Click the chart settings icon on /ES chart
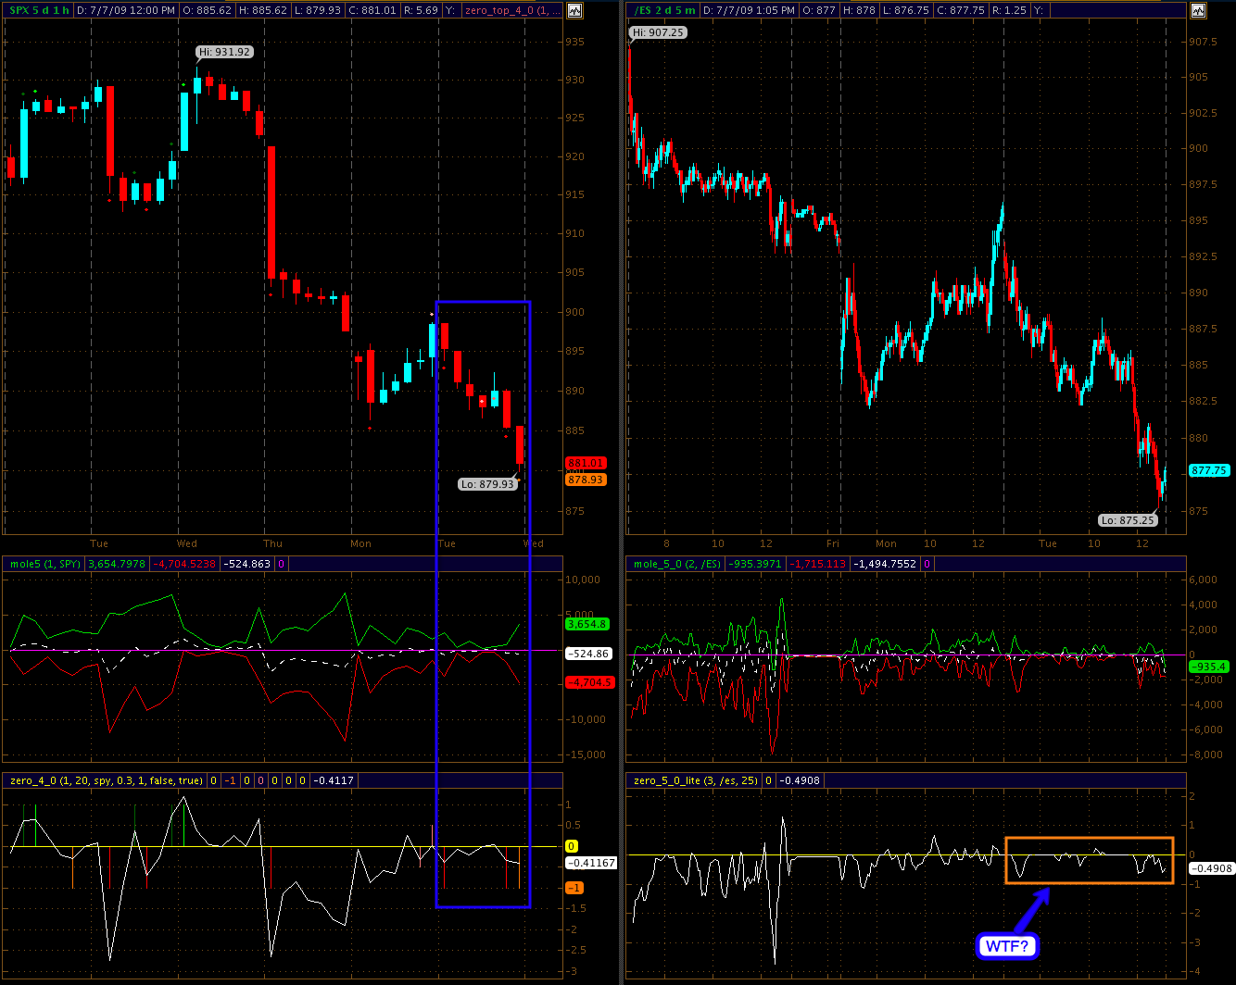1236x985 pixels. (x=1199, y=10)
